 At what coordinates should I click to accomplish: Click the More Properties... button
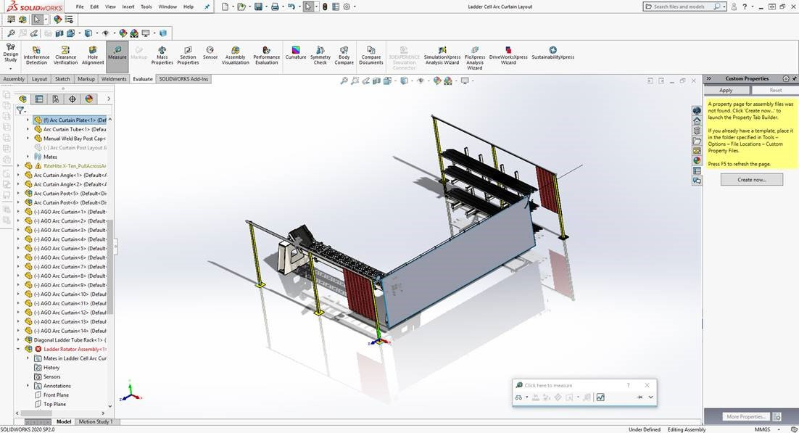click(746, 416)
